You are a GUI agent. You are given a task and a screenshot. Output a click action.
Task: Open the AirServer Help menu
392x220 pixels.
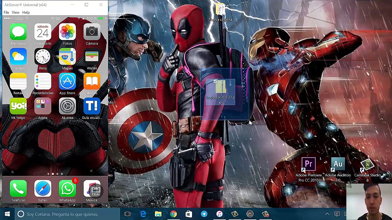[x=26, y=13]
